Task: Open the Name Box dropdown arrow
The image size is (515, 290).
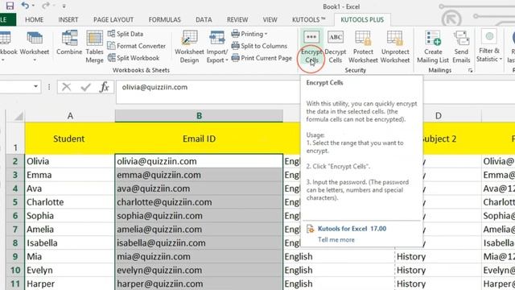Action: point(35,87)
